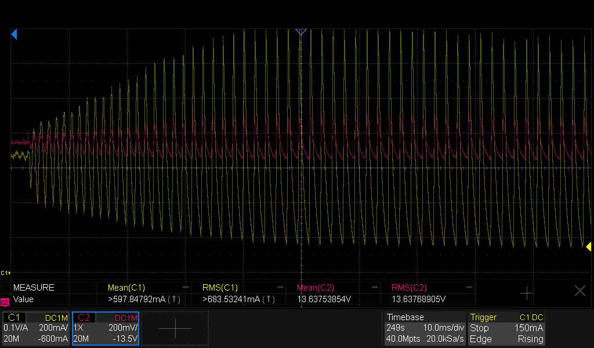Select the C1 ground level marker on left
Viewport: 594px width, 348px height.
tap(5, 273)
